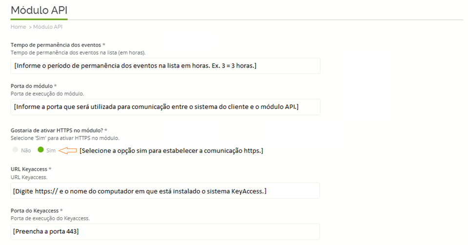Click the annotation about comunicação https
The height and width of the screenshot is (245, 468).
[171, 151]
